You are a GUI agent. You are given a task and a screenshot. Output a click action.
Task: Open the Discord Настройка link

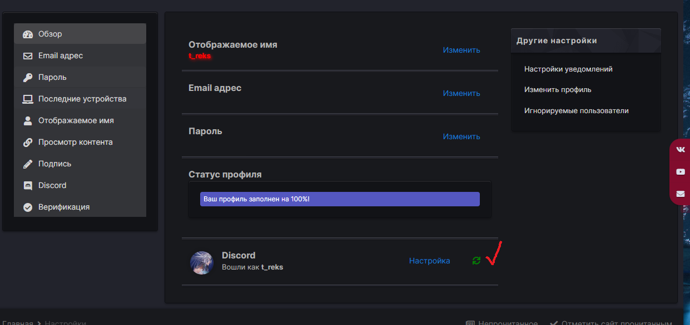click(x=429, y=261)
